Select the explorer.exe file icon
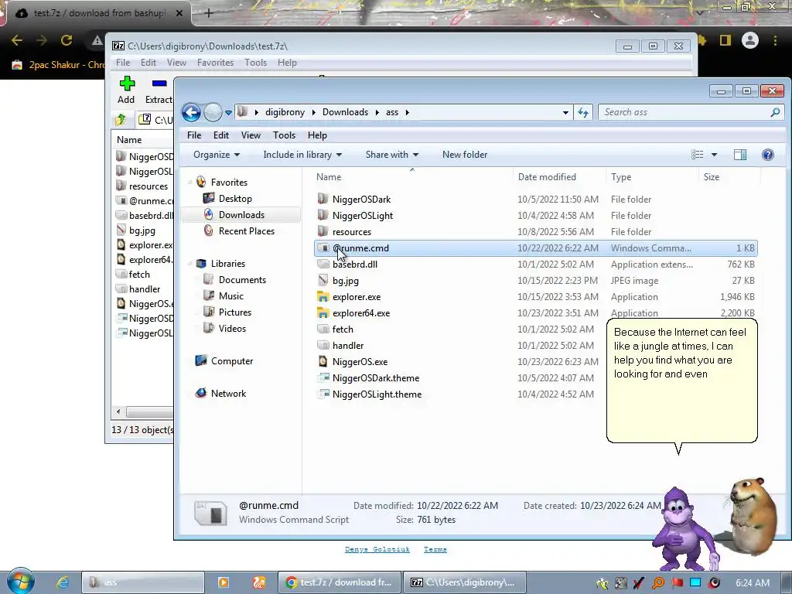The width and height of the screenshot is (792, 594). pyautogui.click(x=323, y=297)
